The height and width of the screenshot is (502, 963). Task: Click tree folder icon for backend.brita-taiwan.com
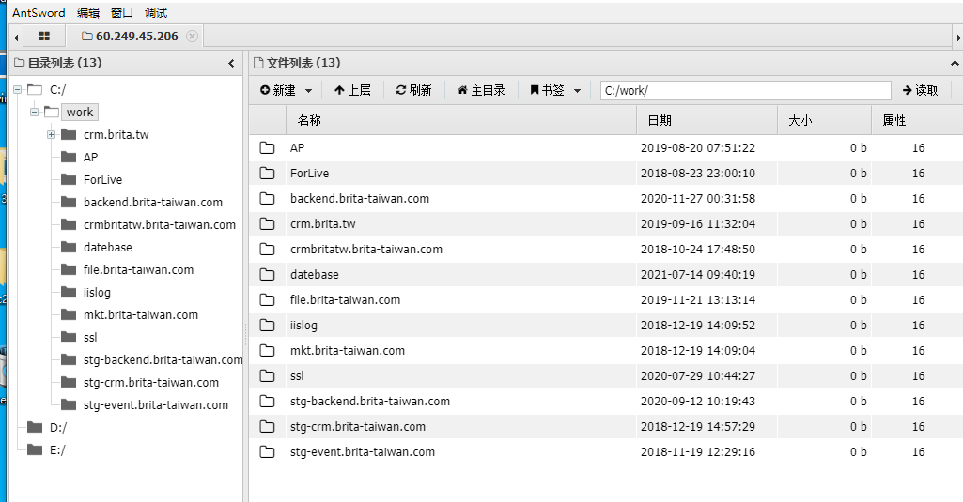69,202
